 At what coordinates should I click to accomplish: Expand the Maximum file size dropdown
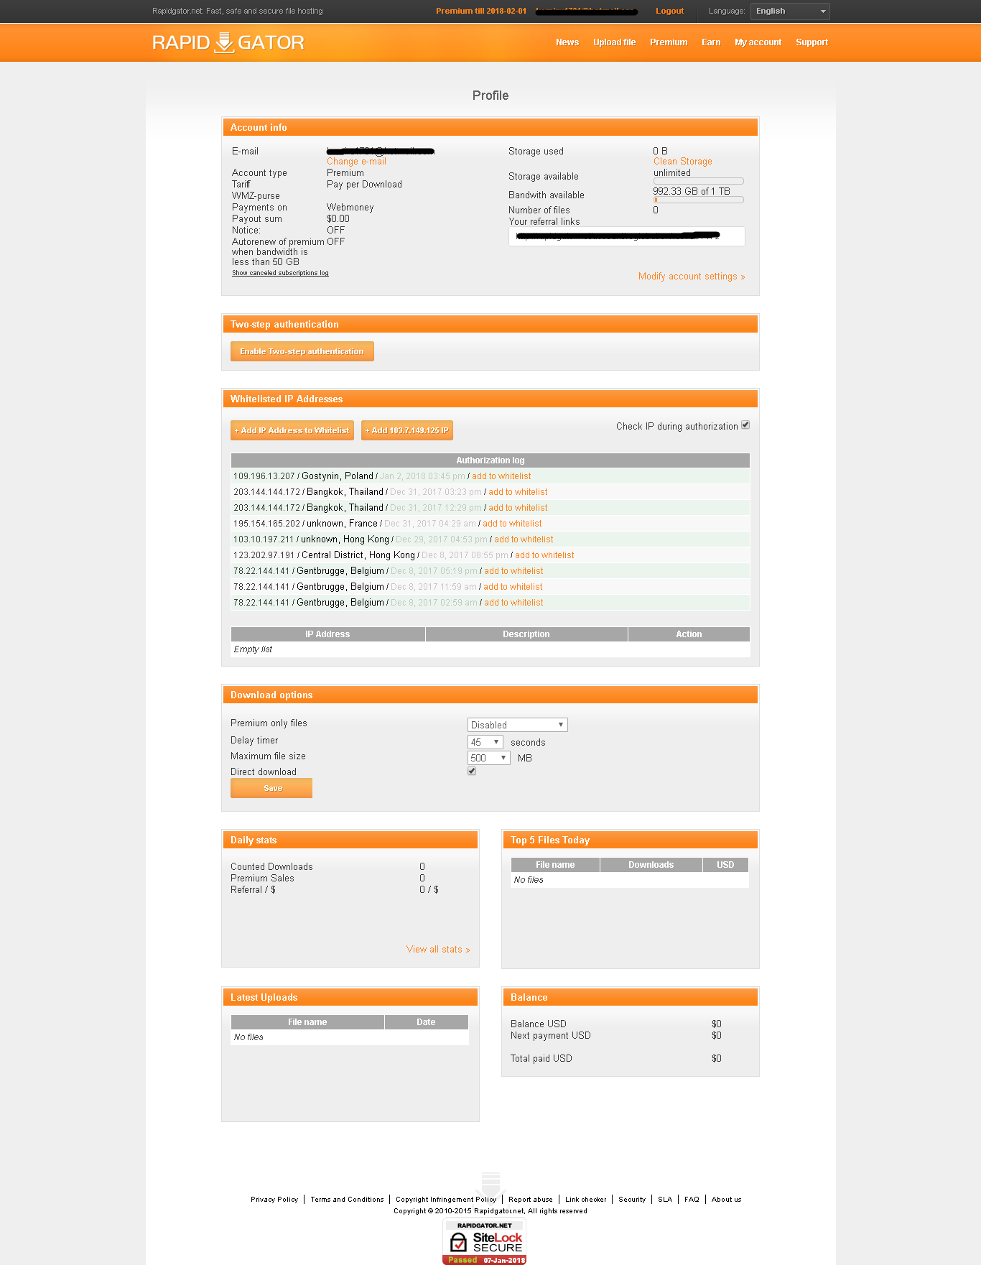[489, 758]
